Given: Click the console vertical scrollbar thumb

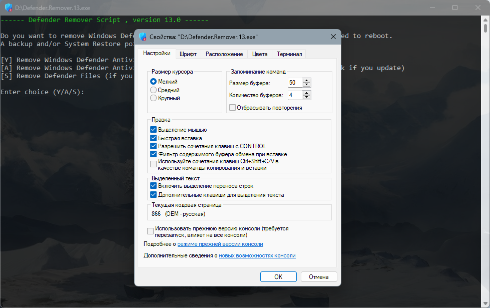Looking at the screenshot, I should click(485, 28).
